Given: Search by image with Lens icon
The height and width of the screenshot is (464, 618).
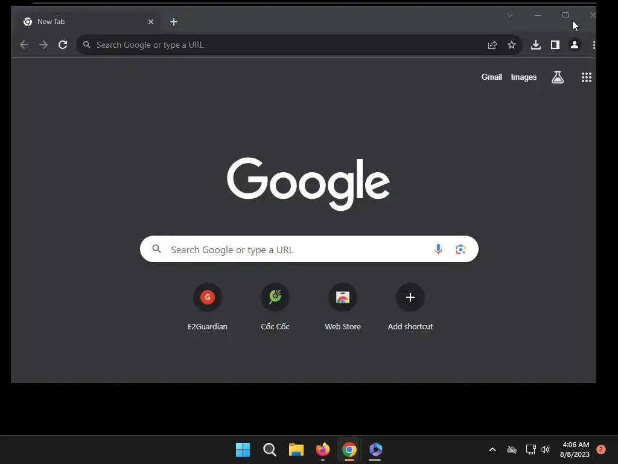Looking at the screenshot, I should tap(460, 250).
